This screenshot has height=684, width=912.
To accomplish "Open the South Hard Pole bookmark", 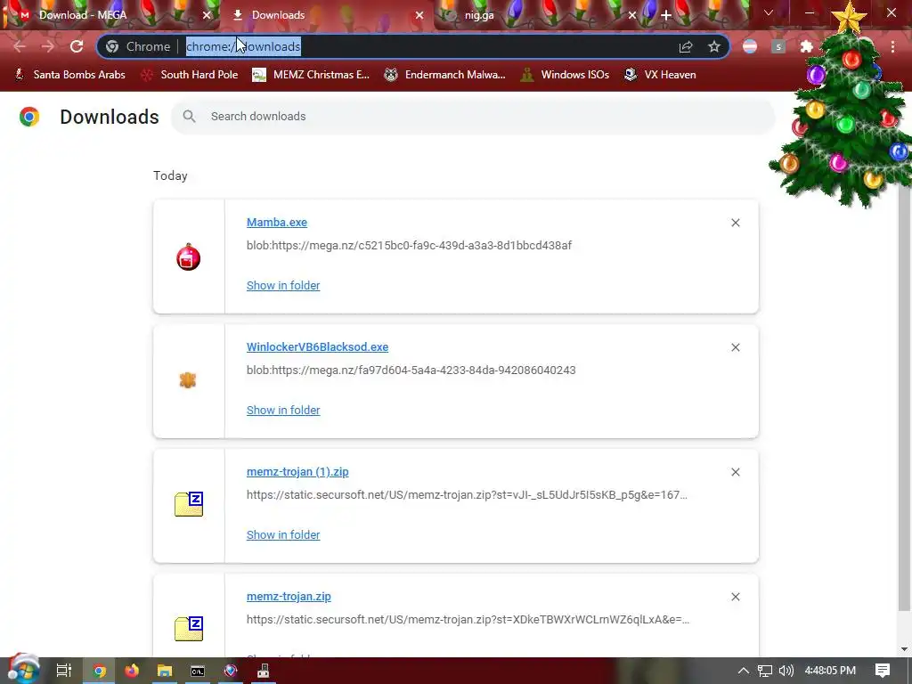I will pos(191,75).
